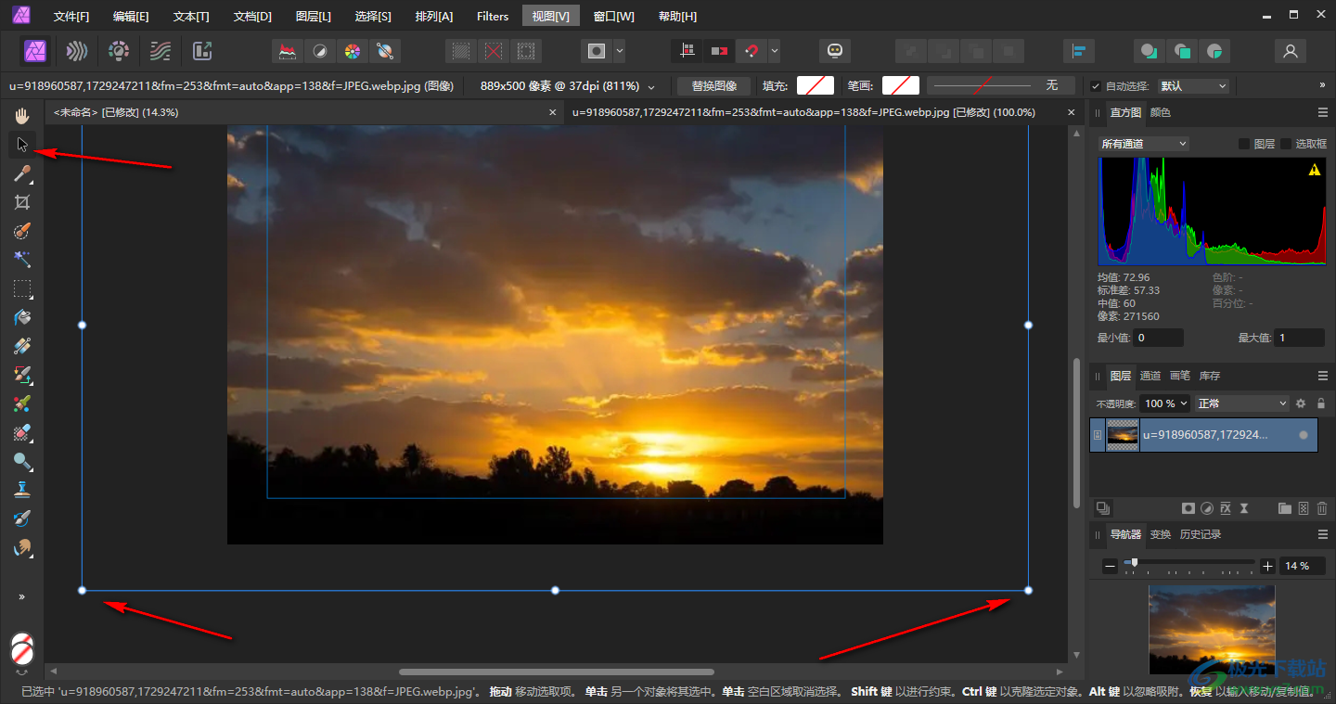Click the layer effects FX icon
Viewport: 1336px width, 704px height.
1226,508
